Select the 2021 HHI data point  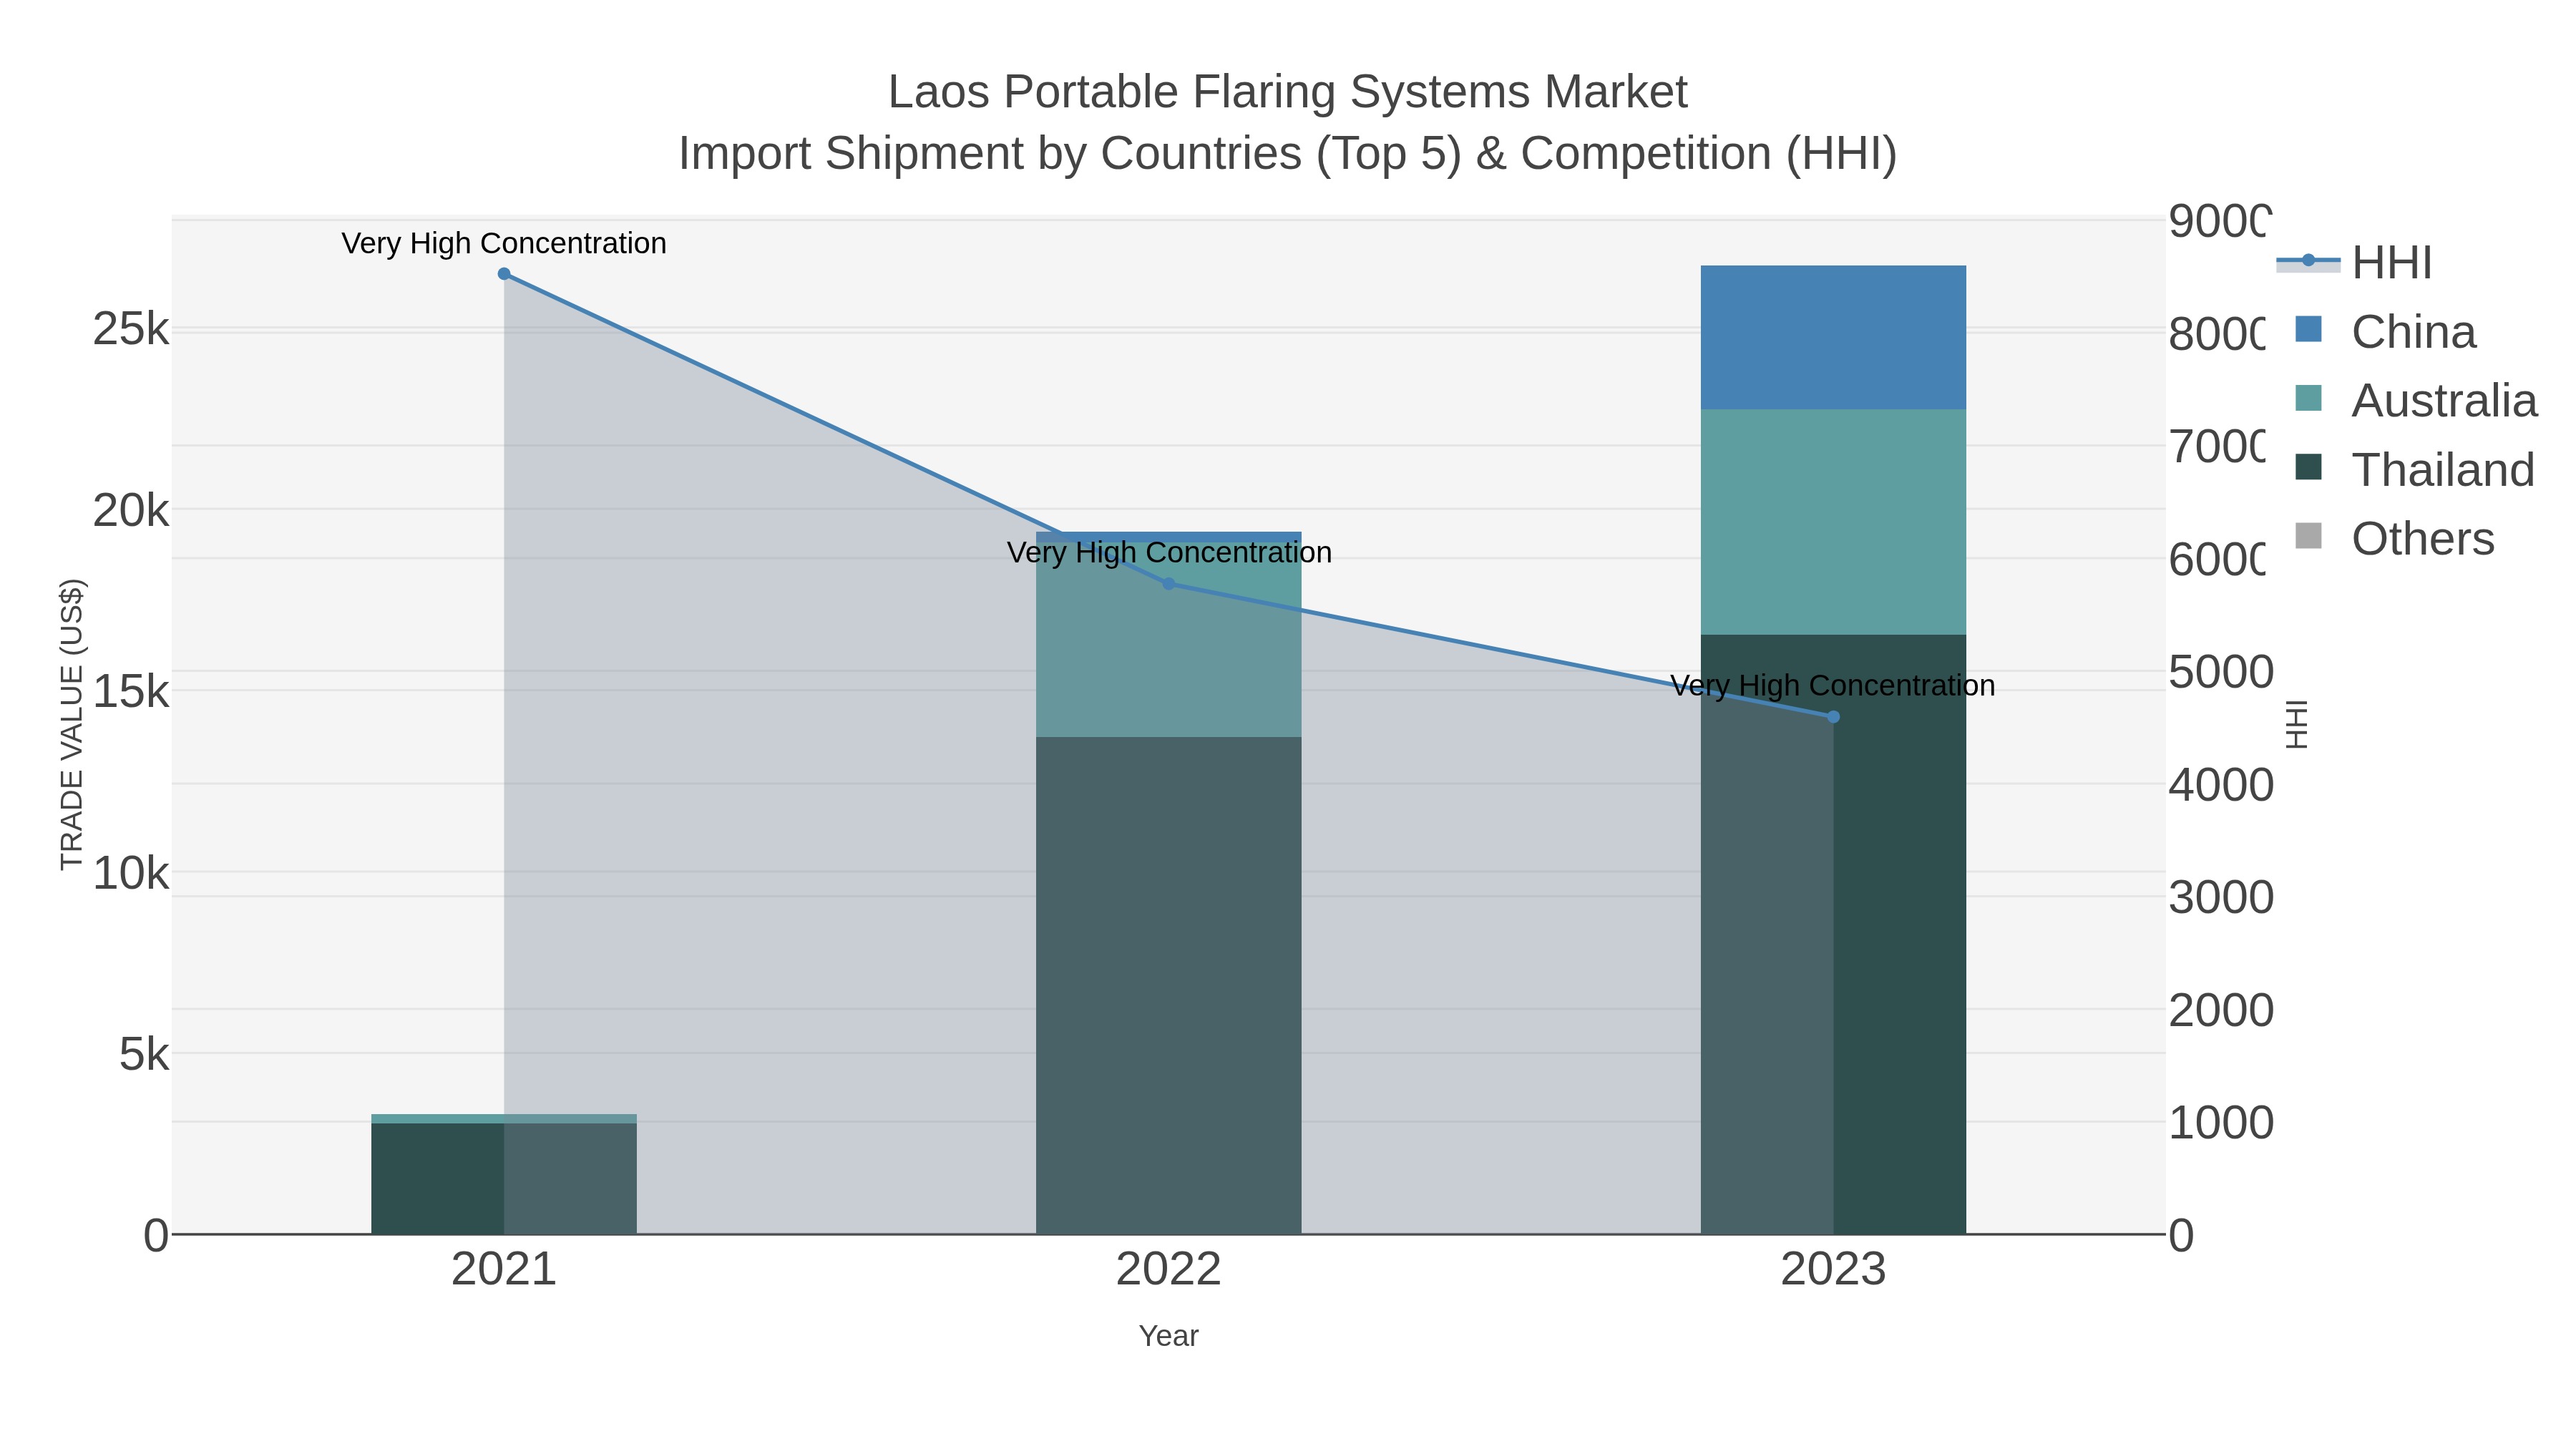504,274
